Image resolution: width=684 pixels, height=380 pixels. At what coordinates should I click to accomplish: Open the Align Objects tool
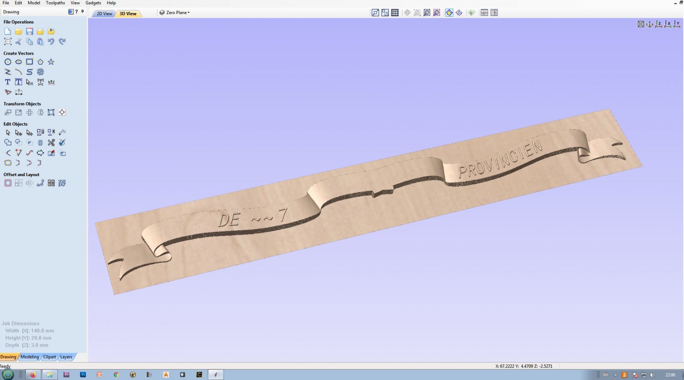[62, 112]
